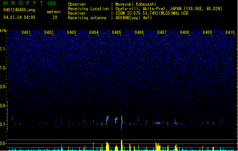Viewport: 238px width, 151px height.
Task: Click the 0.8 kHz axis label
Action: pos(3,106)
